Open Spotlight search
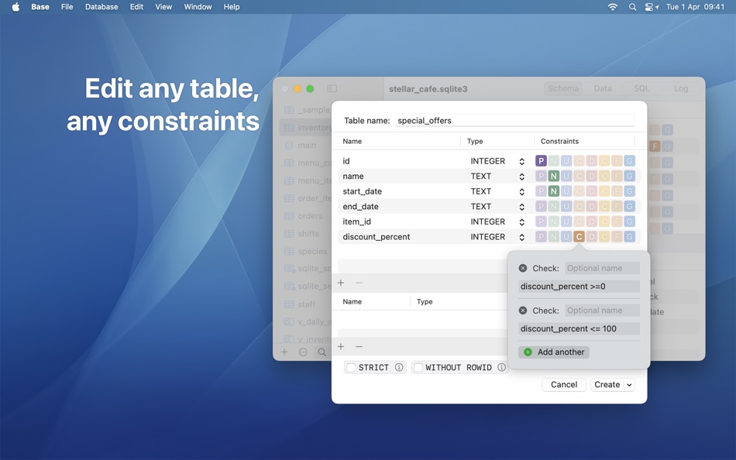The height and width of the screenshot is (460, 736). (632, 7)
